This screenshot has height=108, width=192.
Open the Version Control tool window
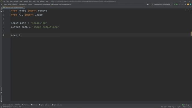[x=8, y=105]
